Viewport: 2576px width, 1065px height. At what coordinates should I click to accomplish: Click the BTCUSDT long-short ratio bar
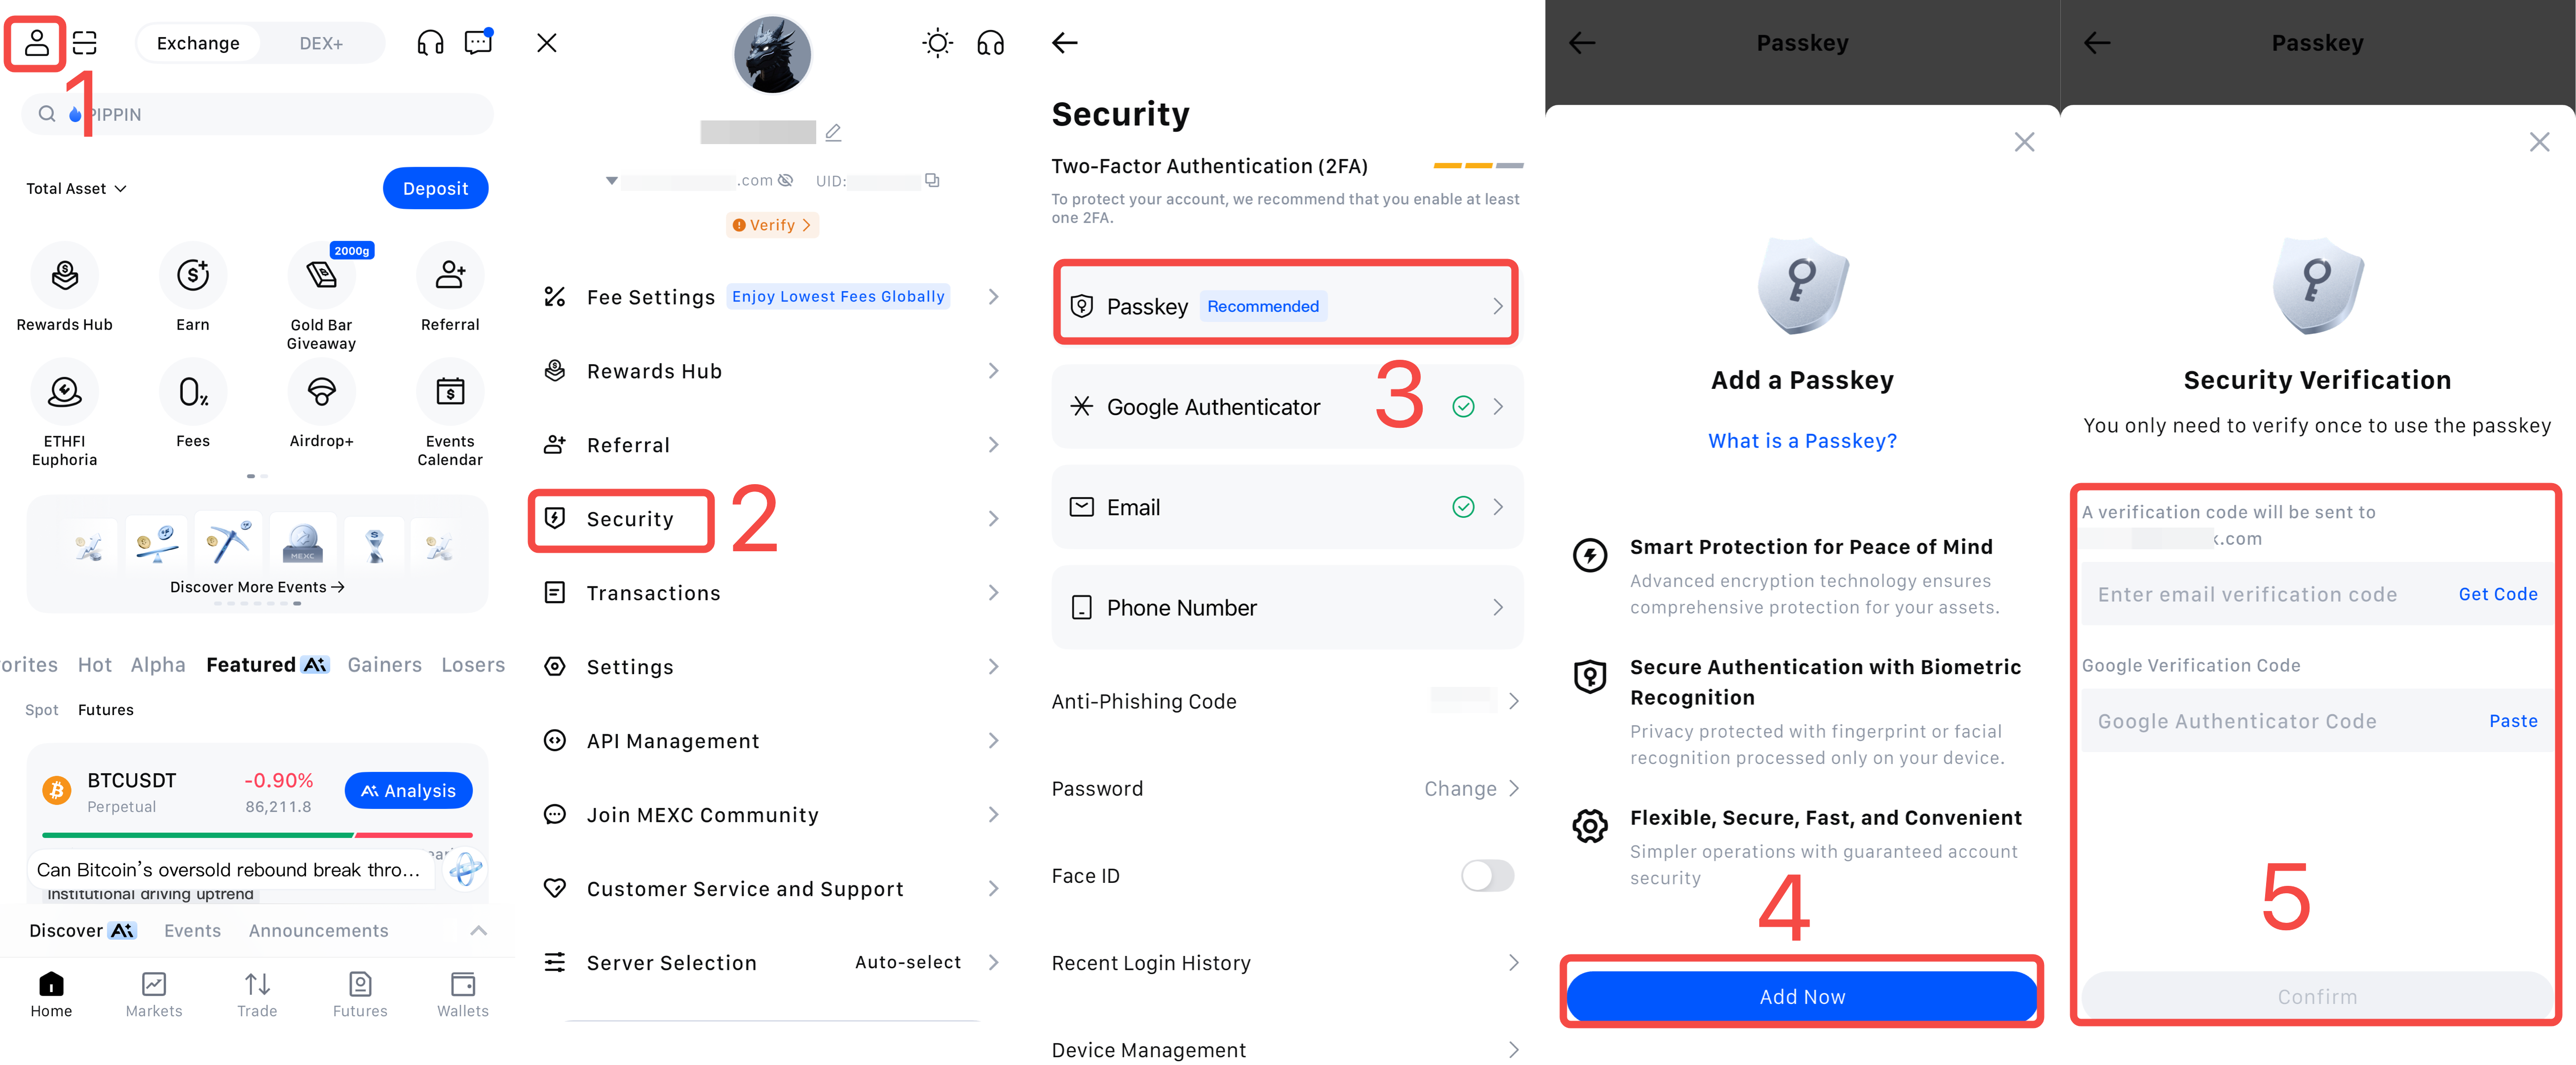[257, 834]
